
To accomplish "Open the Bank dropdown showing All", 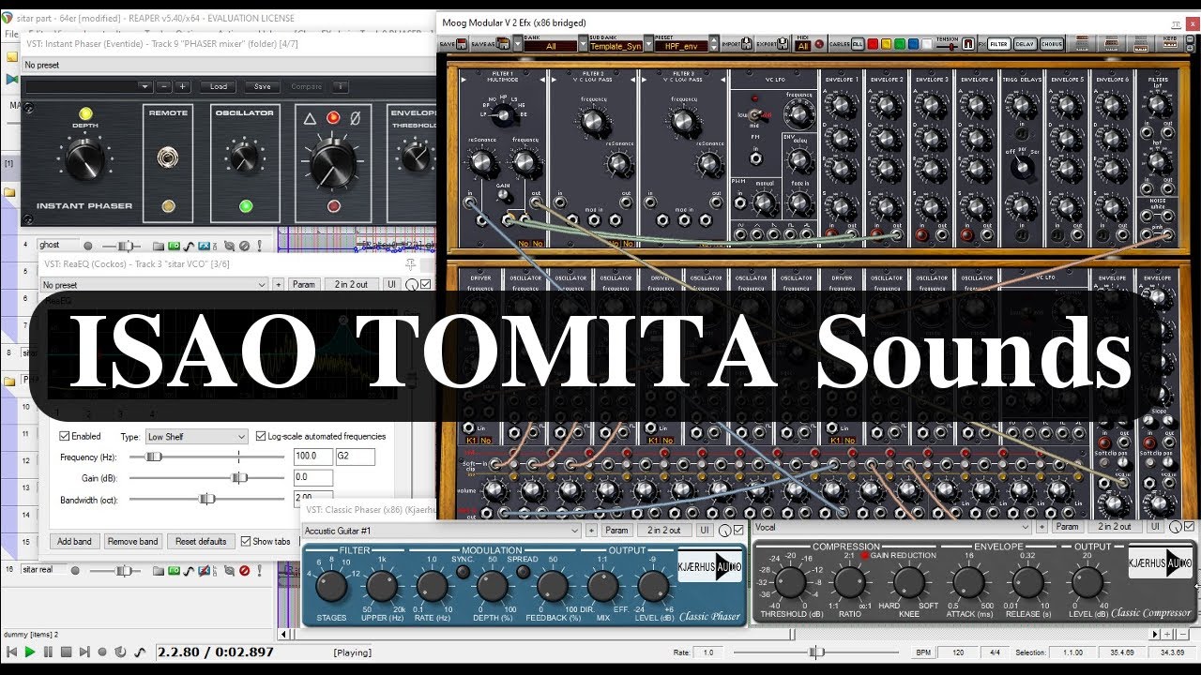I will (x=551, y=46).
